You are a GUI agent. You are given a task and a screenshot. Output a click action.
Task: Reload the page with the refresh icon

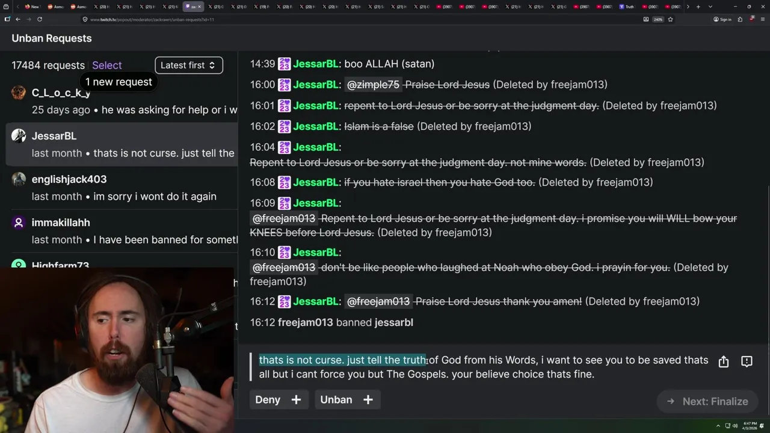click(40, 19)
